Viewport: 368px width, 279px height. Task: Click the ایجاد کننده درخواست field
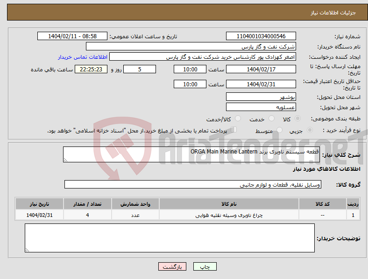tap(203, 57)
